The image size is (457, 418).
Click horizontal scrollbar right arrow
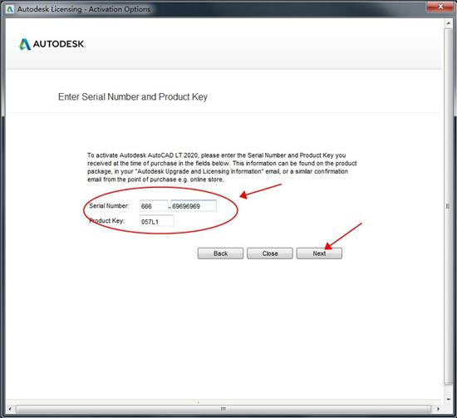pos(438,409)
